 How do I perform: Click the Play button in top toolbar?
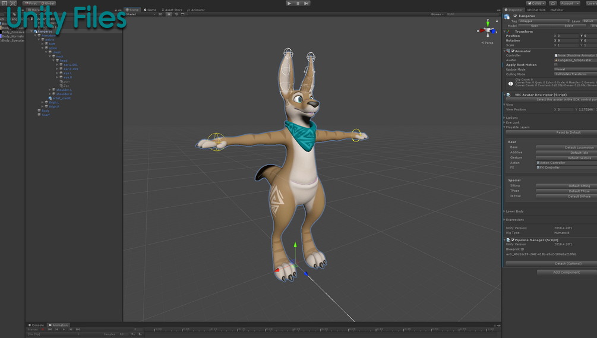coord(289,3)
